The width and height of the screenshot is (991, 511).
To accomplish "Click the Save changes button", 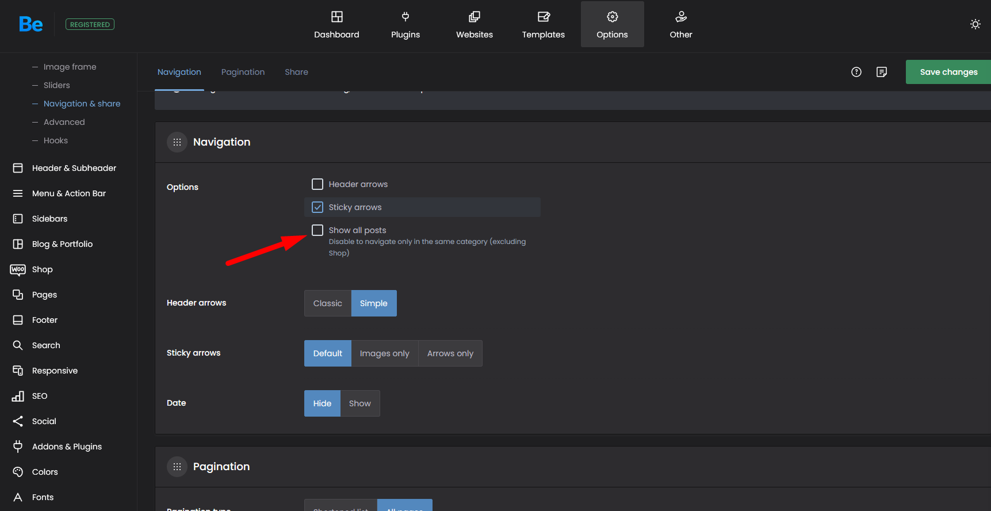I will 948,72.
